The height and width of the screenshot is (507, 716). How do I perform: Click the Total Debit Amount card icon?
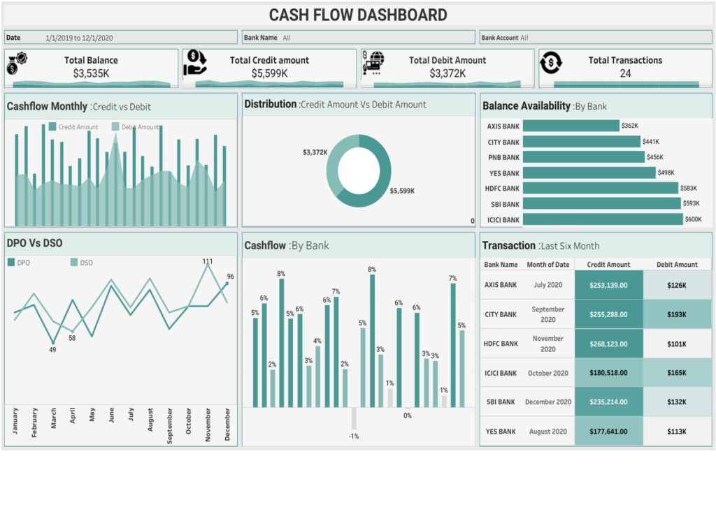pos(373,64)
